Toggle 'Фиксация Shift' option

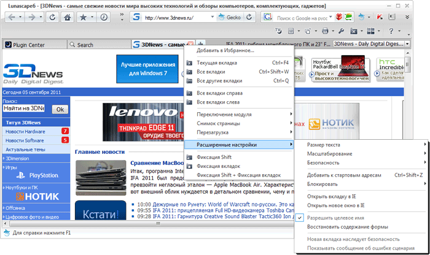tap(239, 157)
